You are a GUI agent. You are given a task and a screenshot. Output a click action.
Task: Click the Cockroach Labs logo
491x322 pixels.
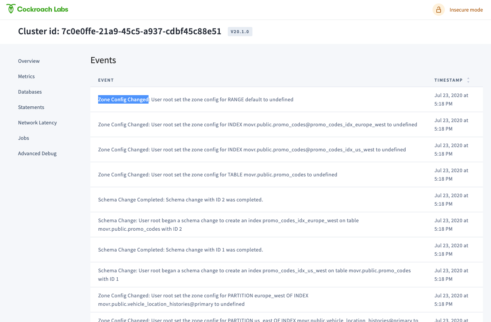(x=37, y=8)
